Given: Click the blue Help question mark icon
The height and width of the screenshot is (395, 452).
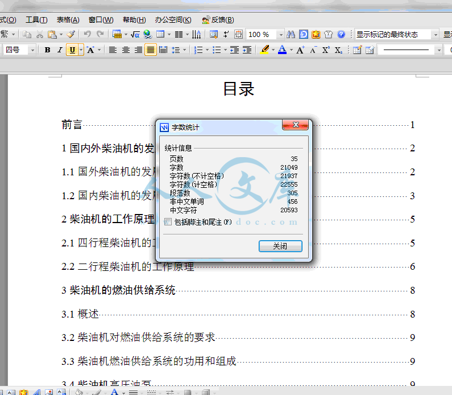Looking at the screenshot, I should click(341, 35).
